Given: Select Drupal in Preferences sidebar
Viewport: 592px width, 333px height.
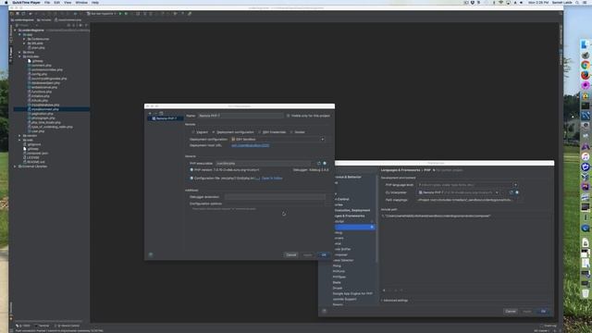Looking at the screenshot, I should (x=338, y=288).
